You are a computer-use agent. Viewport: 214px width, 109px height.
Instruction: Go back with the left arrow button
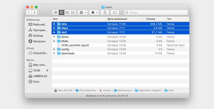tap(29, 12)
